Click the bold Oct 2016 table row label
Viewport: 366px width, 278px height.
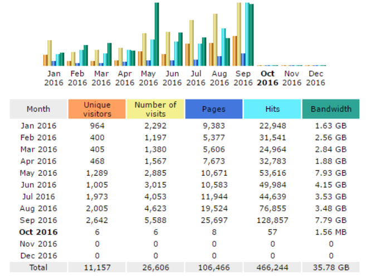tap(38, 232)
